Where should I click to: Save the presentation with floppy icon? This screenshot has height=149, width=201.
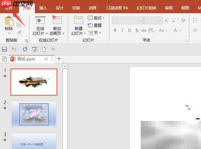pyautogui.click(x=4, y=49)
